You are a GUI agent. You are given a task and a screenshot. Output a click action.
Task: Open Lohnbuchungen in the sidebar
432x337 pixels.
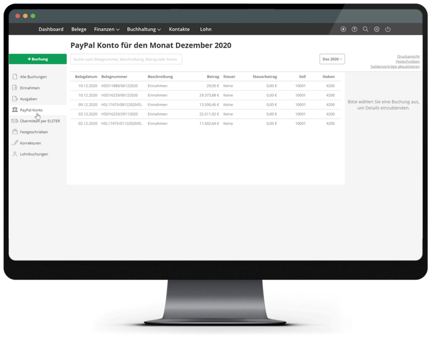click(34, 154)
